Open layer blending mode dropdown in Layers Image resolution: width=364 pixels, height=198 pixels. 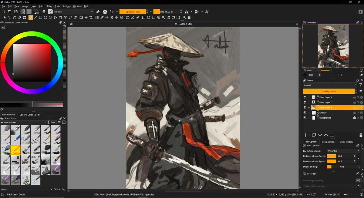pos(330,85)
